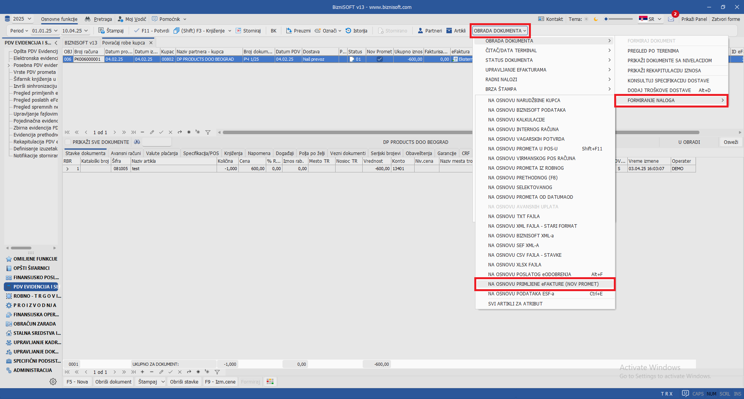
Task: Click the Štampaj print icon in toolbar
Action: [101, 31]
